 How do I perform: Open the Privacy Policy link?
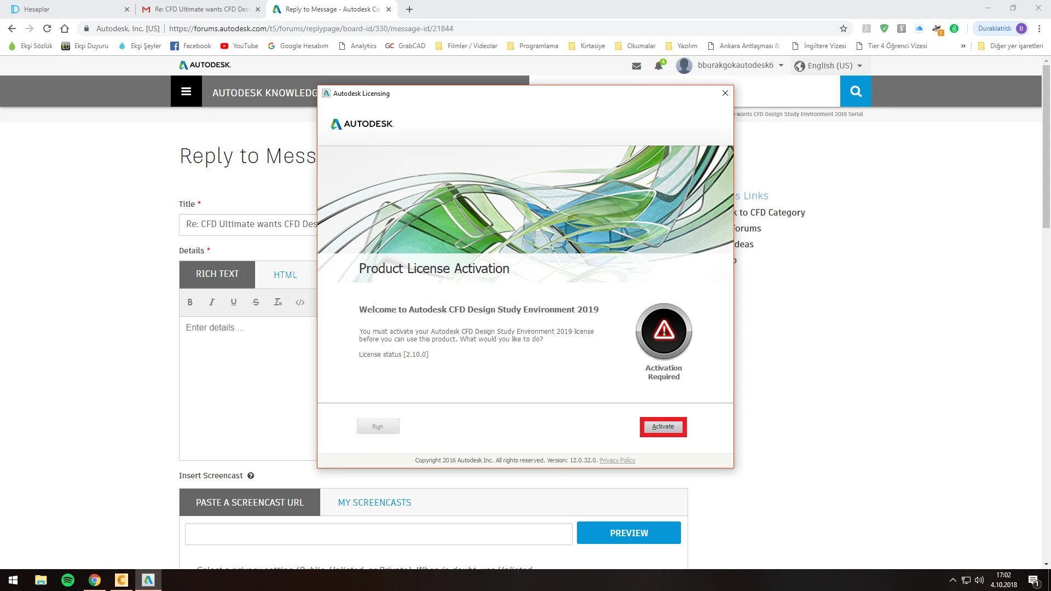click(x=617, y=460)
